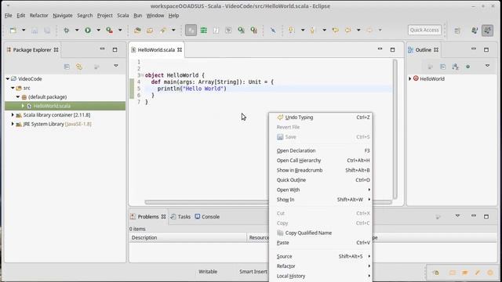This screenshot has width=502, height=282.
Task: Open Outline view menu arrow
Action: (487, 66)
